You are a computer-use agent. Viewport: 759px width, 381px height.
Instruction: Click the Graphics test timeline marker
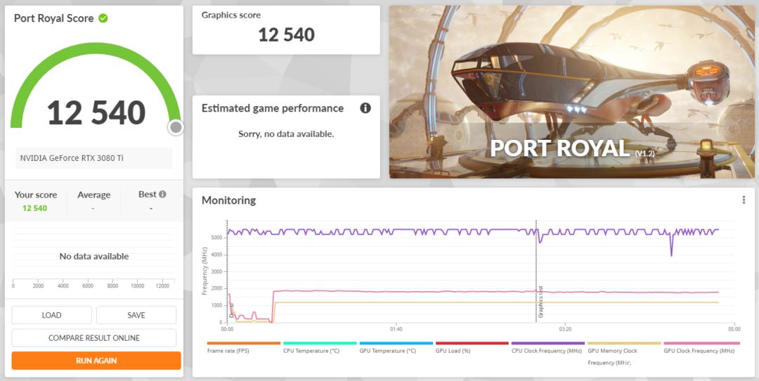[x=540, y=301]
